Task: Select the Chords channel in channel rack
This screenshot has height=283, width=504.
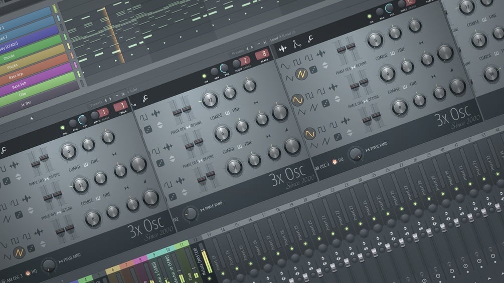Action: [x=32, y=49]
